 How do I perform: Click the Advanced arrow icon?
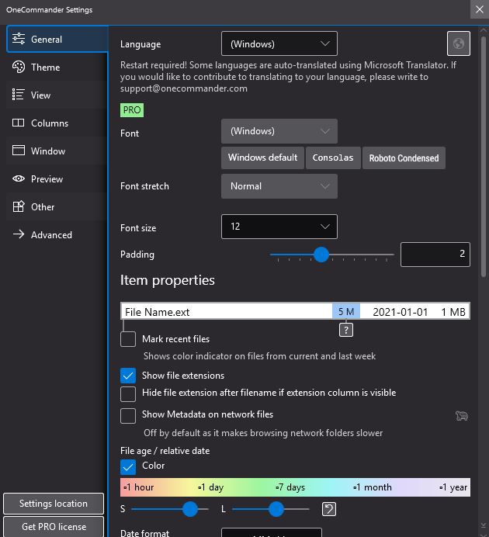[x=19, y=234]
